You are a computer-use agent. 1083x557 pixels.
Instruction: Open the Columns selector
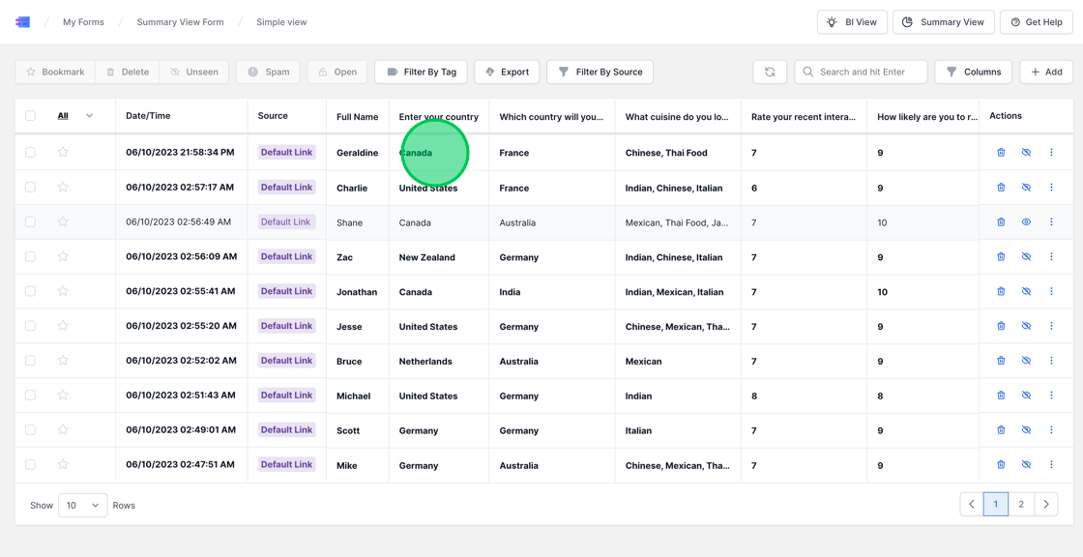(x=973, y=72)
